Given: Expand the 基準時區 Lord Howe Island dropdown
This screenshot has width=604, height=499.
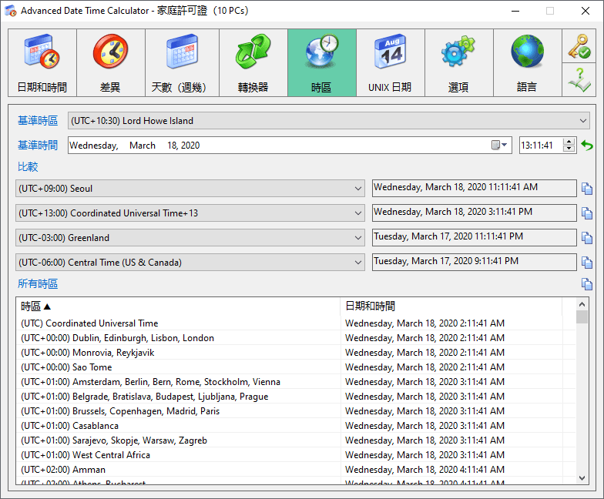Looking at the screenshot, I should click(582, 121).
